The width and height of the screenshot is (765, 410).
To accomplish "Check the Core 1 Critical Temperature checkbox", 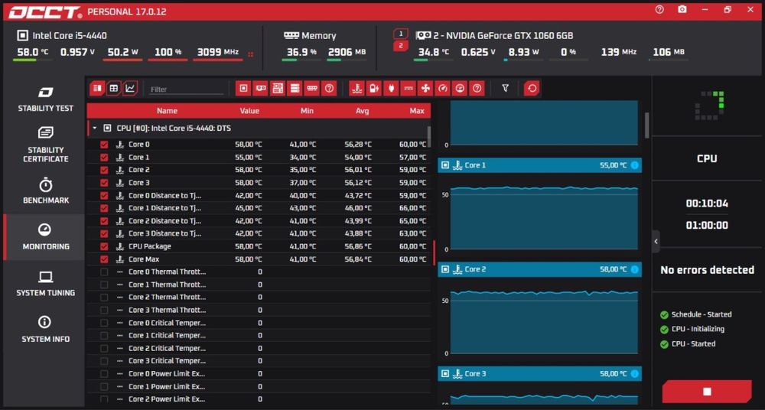I will coord(104,335).
